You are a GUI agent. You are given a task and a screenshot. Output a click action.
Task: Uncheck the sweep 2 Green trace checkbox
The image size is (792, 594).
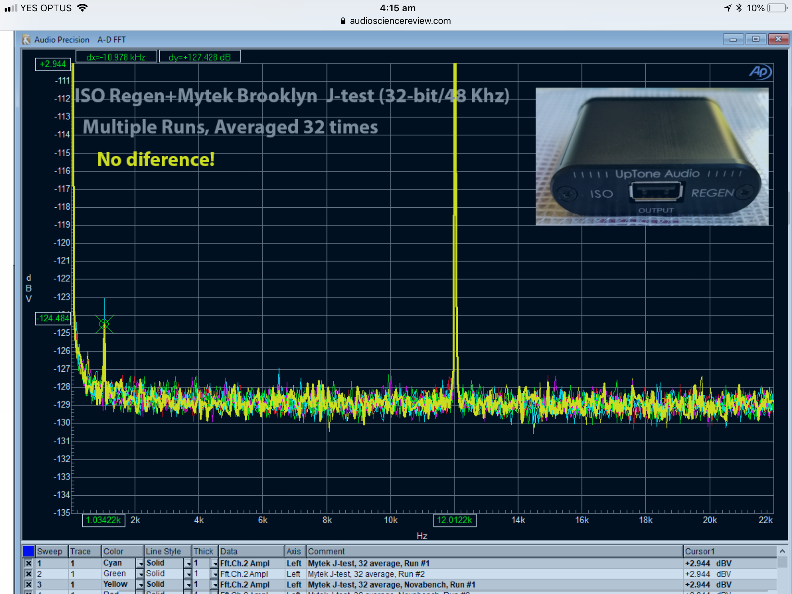point(29,574)
